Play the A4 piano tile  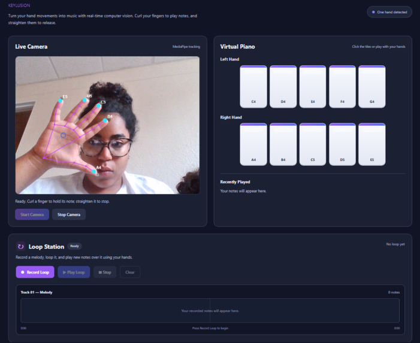[253, 144]
